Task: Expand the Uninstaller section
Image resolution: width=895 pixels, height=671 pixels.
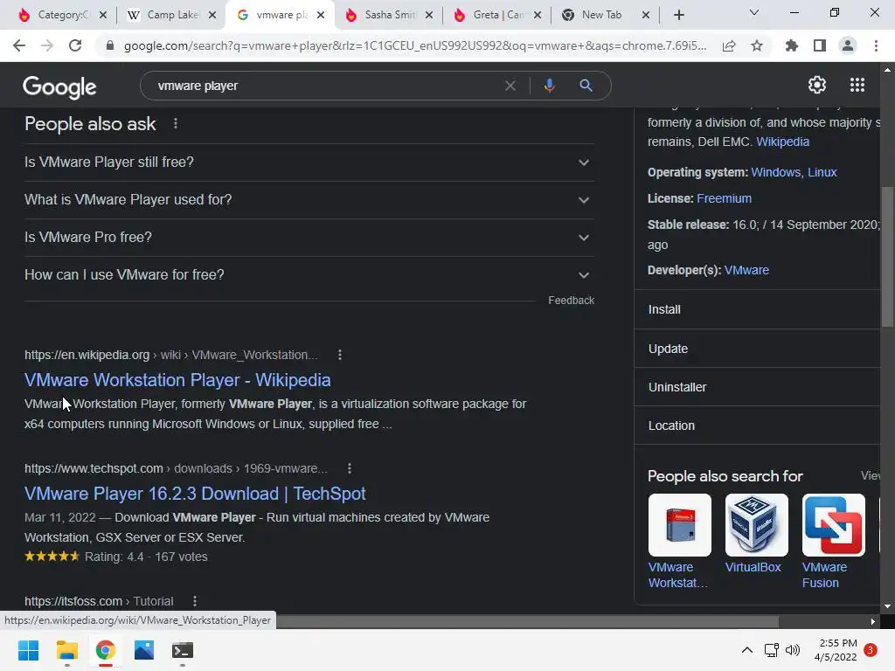Action: coord(758,387)
